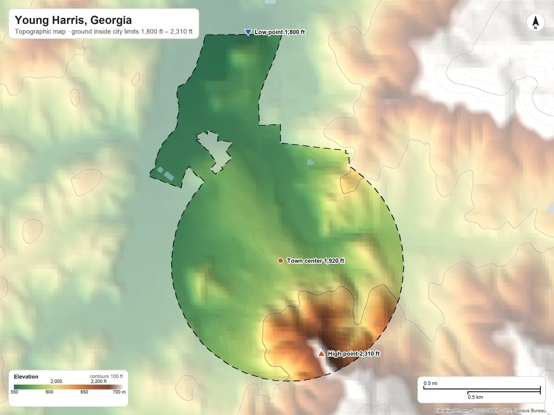Click the '2,000' legend tick label
This screenshot has width=554, height=415.
coord(56,381)
